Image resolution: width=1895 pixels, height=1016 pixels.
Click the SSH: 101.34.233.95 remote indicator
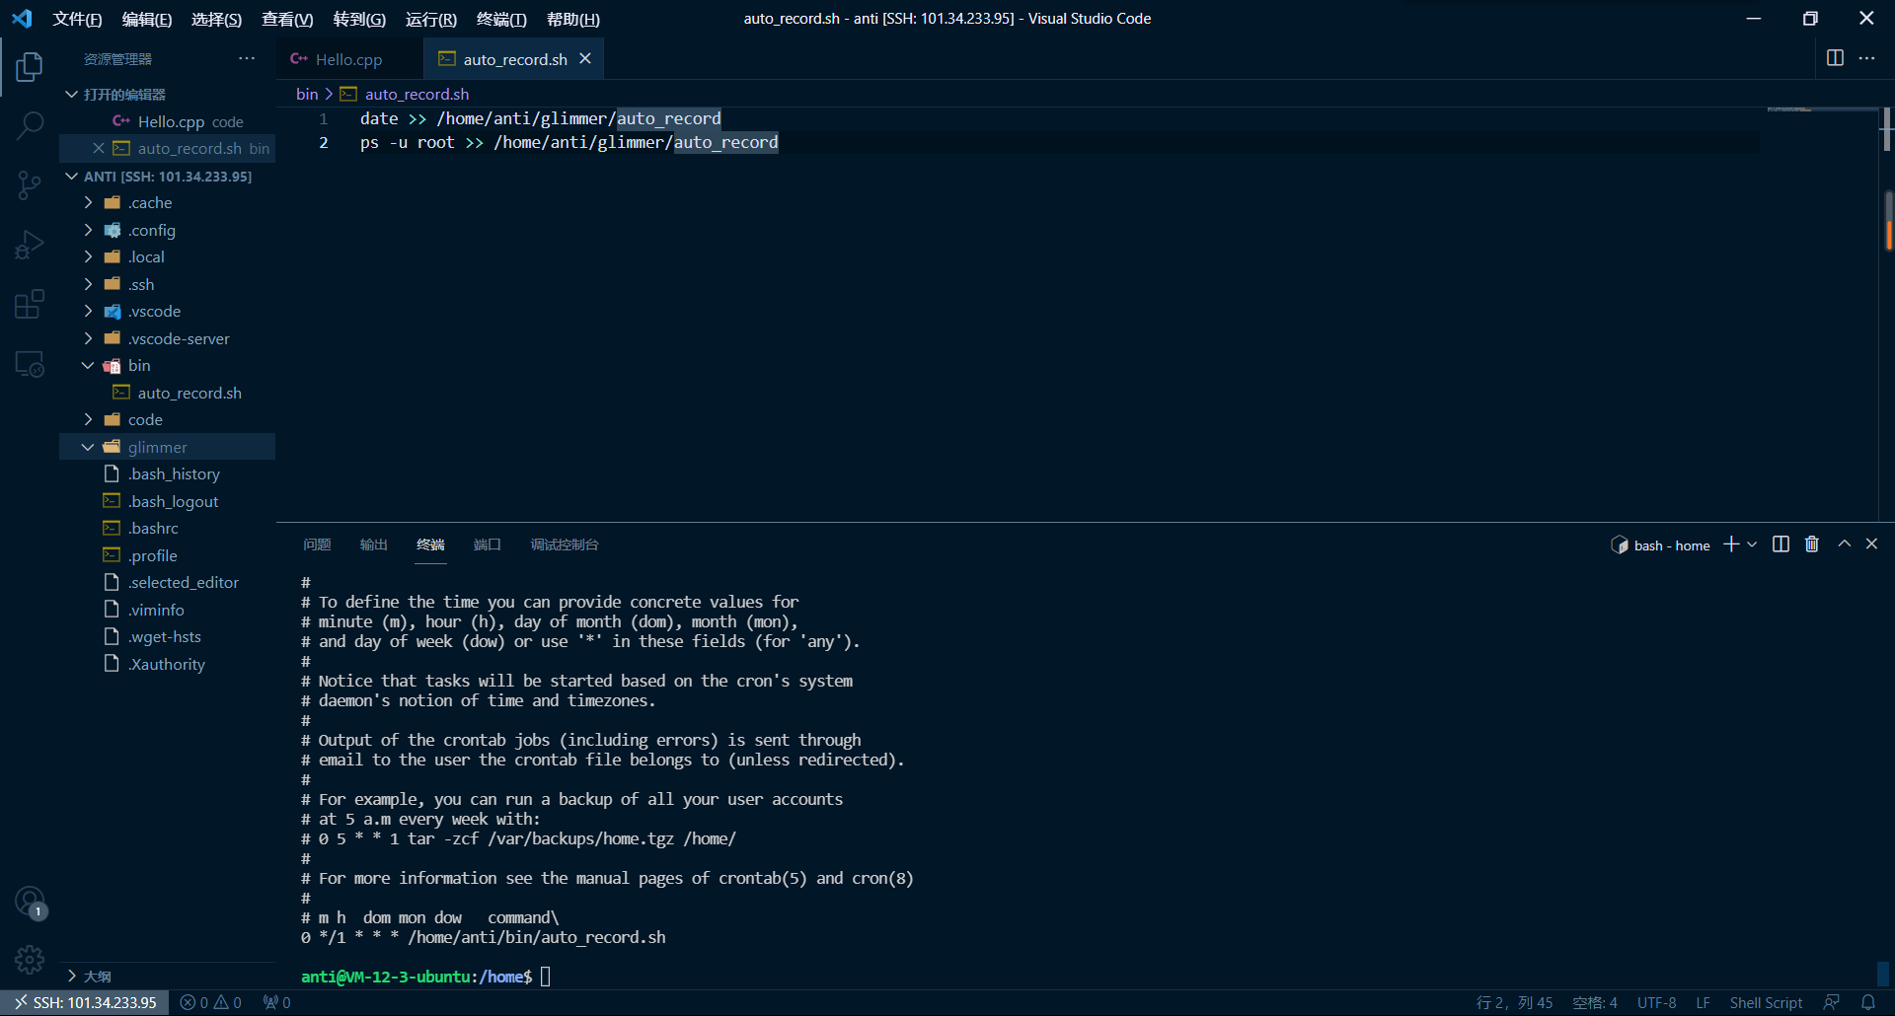click(85, 1002)
